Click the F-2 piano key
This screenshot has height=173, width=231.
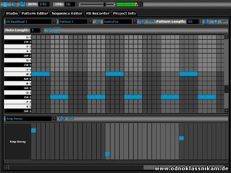point(18,102)
